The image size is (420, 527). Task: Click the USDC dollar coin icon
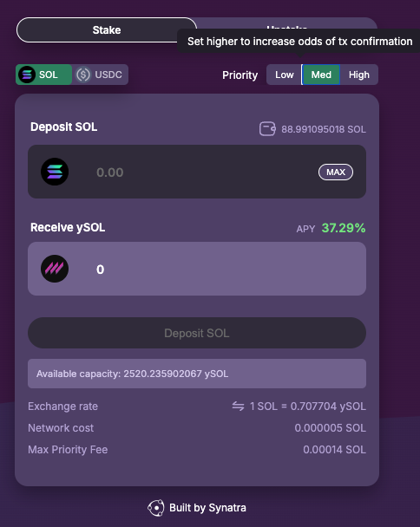click(83, 75)
